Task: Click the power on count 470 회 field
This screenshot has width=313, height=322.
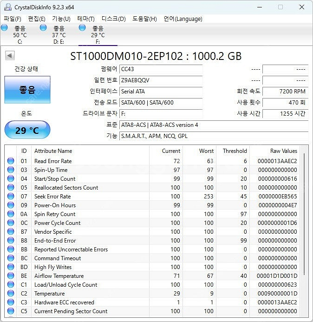Action: tap(286, 102)
